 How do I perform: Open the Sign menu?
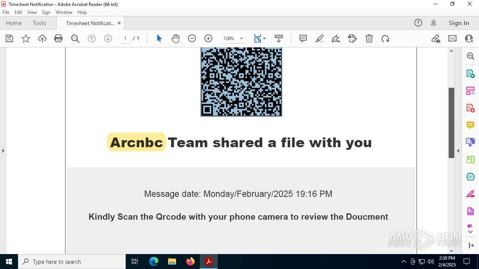pyautogui.click(x=46, y=12)
